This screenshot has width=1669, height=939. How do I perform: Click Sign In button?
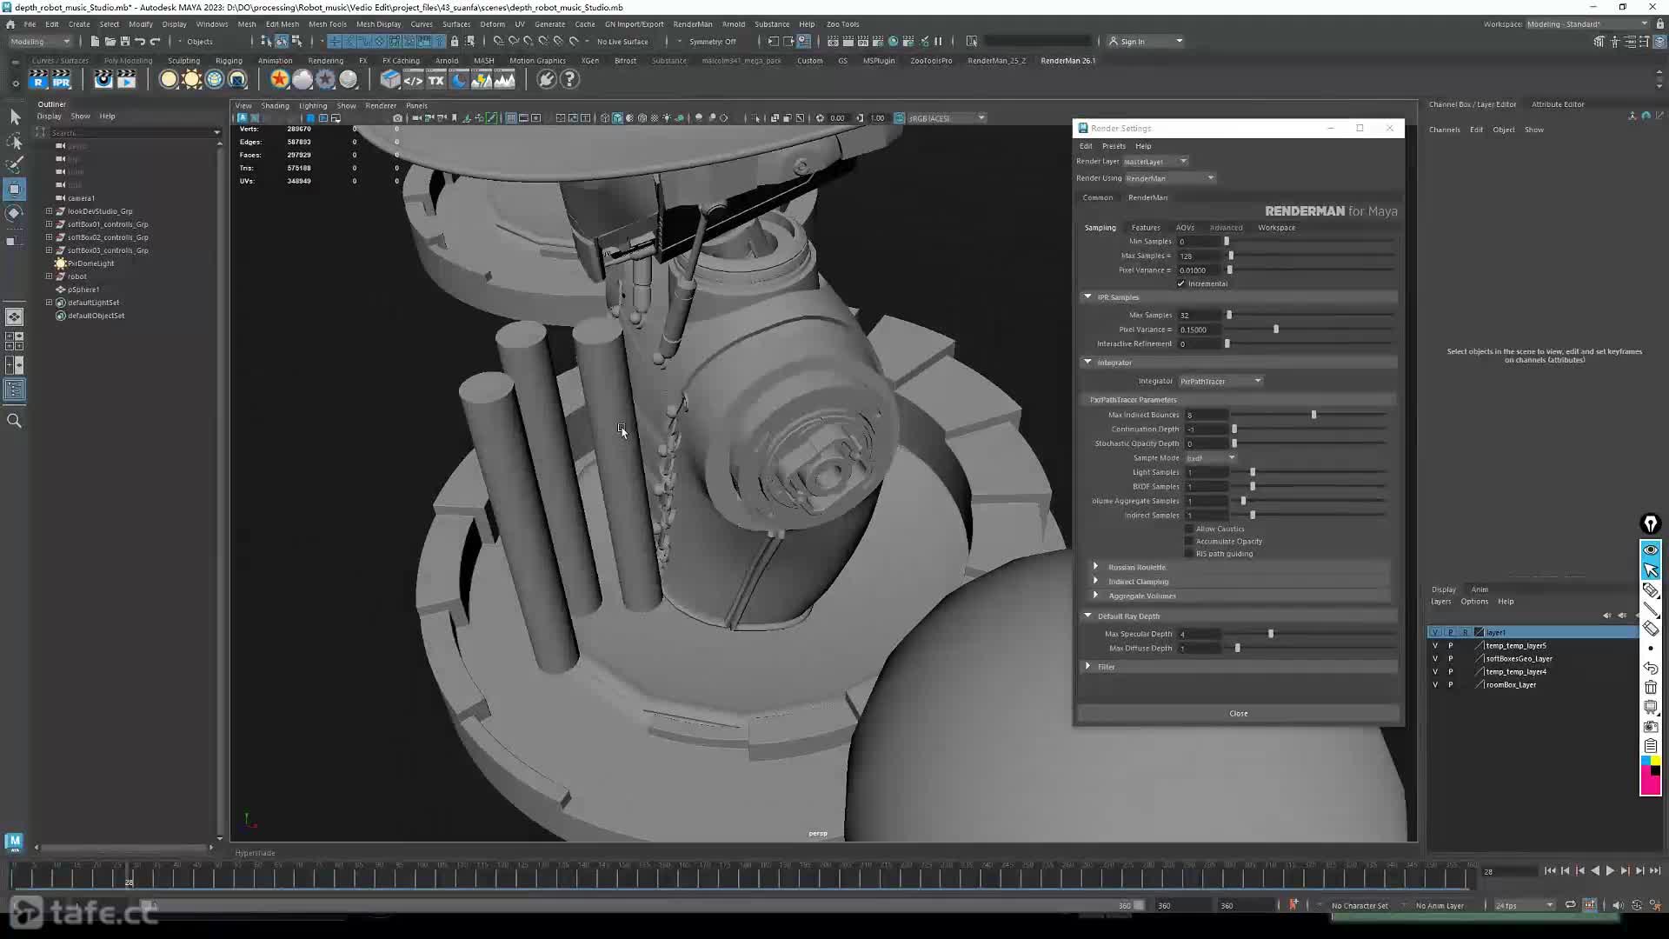coord(1133,42)
